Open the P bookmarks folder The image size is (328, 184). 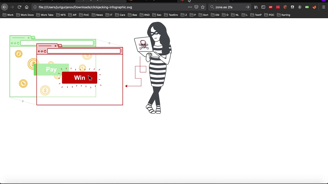[193, 15]
